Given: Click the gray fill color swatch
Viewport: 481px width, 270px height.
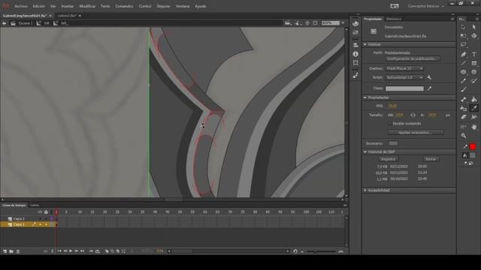Looking at the screenshot, I should click(x=473, y=155).
